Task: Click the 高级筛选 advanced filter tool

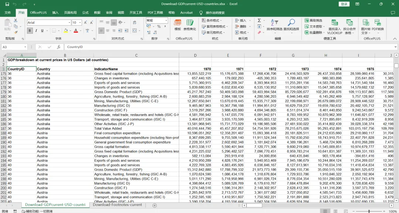Action: point(313,20)
